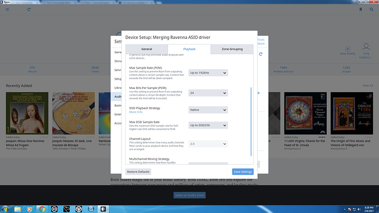Open the Max Bits Per Sample dropdown

[208, 93]
